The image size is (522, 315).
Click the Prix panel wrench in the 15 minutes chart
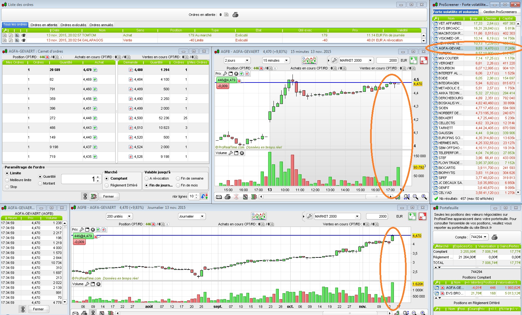point(225,74)
